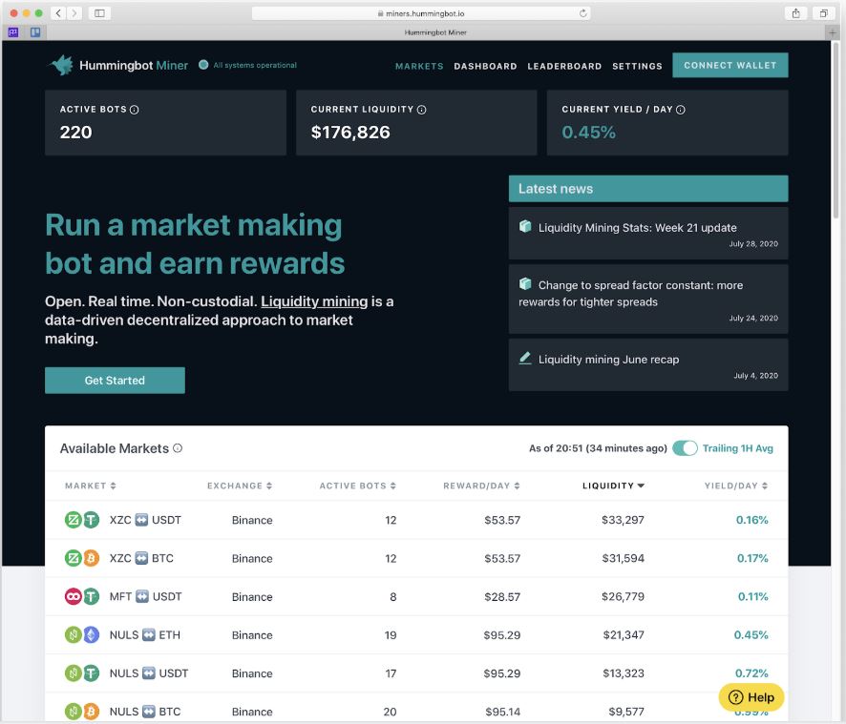Sort table by Yield/Day column
This screenshot has height=724, width=846.
pos(735,486)
